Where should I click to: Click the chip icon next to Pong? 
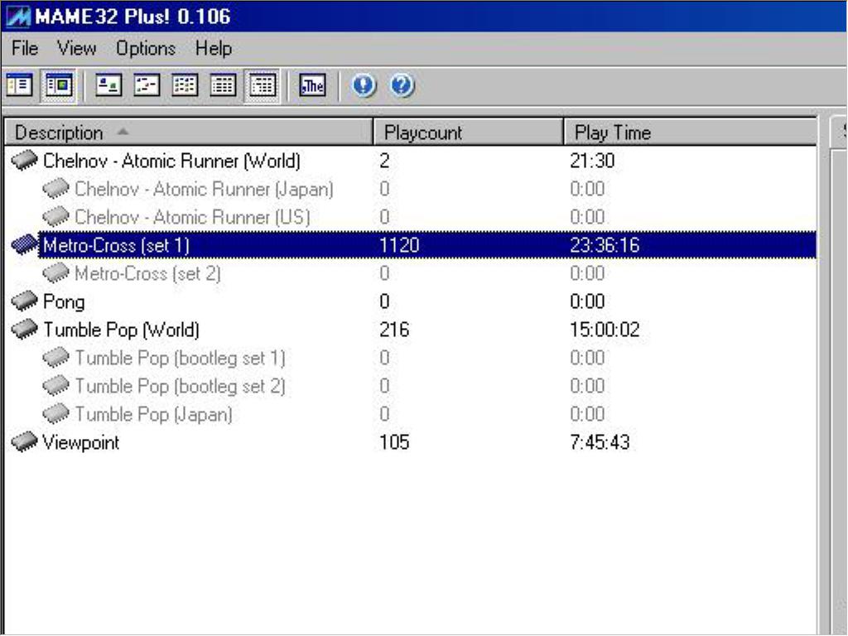pyautogui.click(x=24, y=301)
